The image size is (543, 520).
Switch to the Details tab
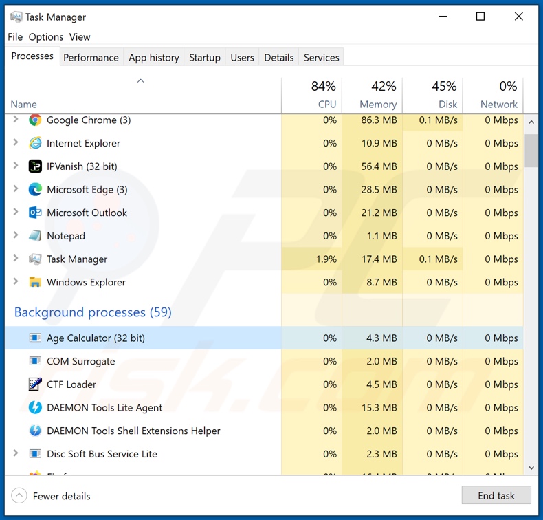279,58
